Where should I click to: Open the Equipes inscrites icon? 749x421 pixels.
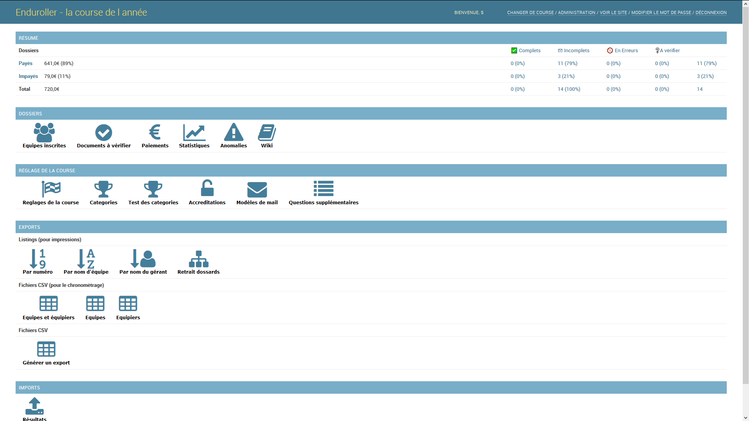tap(44, 133)
